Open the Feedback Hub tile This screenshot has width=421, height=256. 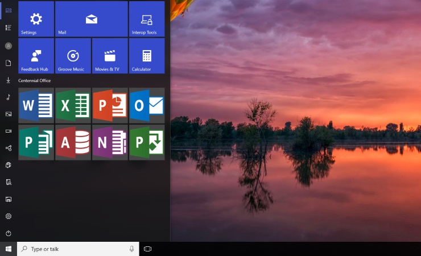[36, 56]
